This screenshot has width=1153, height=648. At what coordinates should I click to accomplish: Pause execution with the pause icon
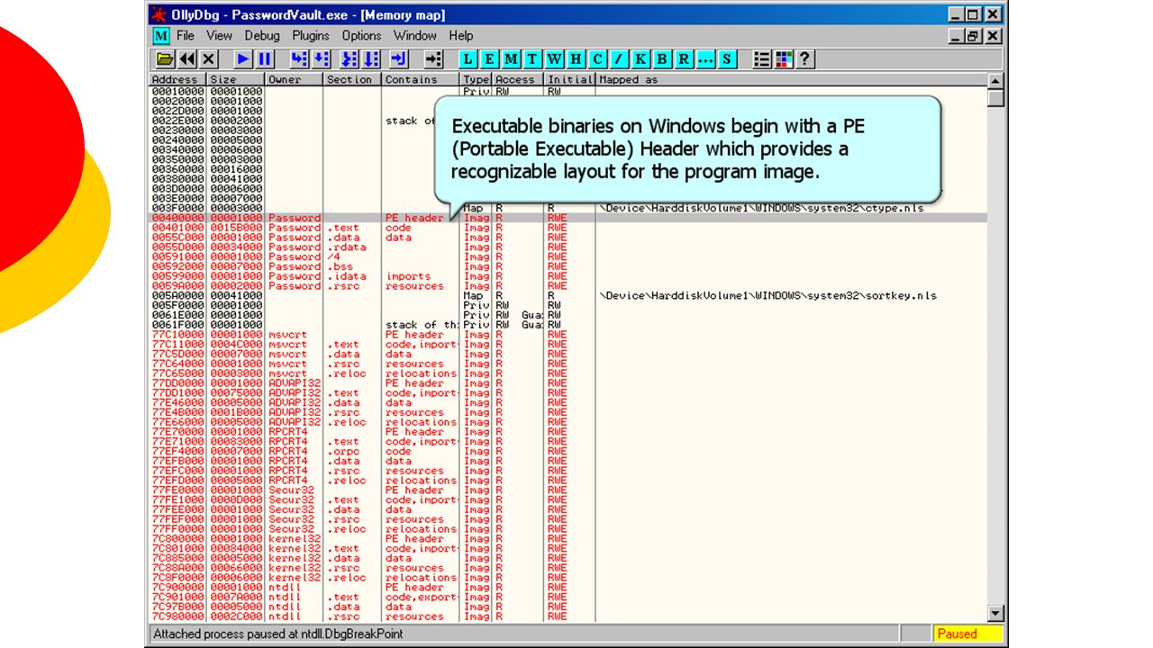[265, 59]
